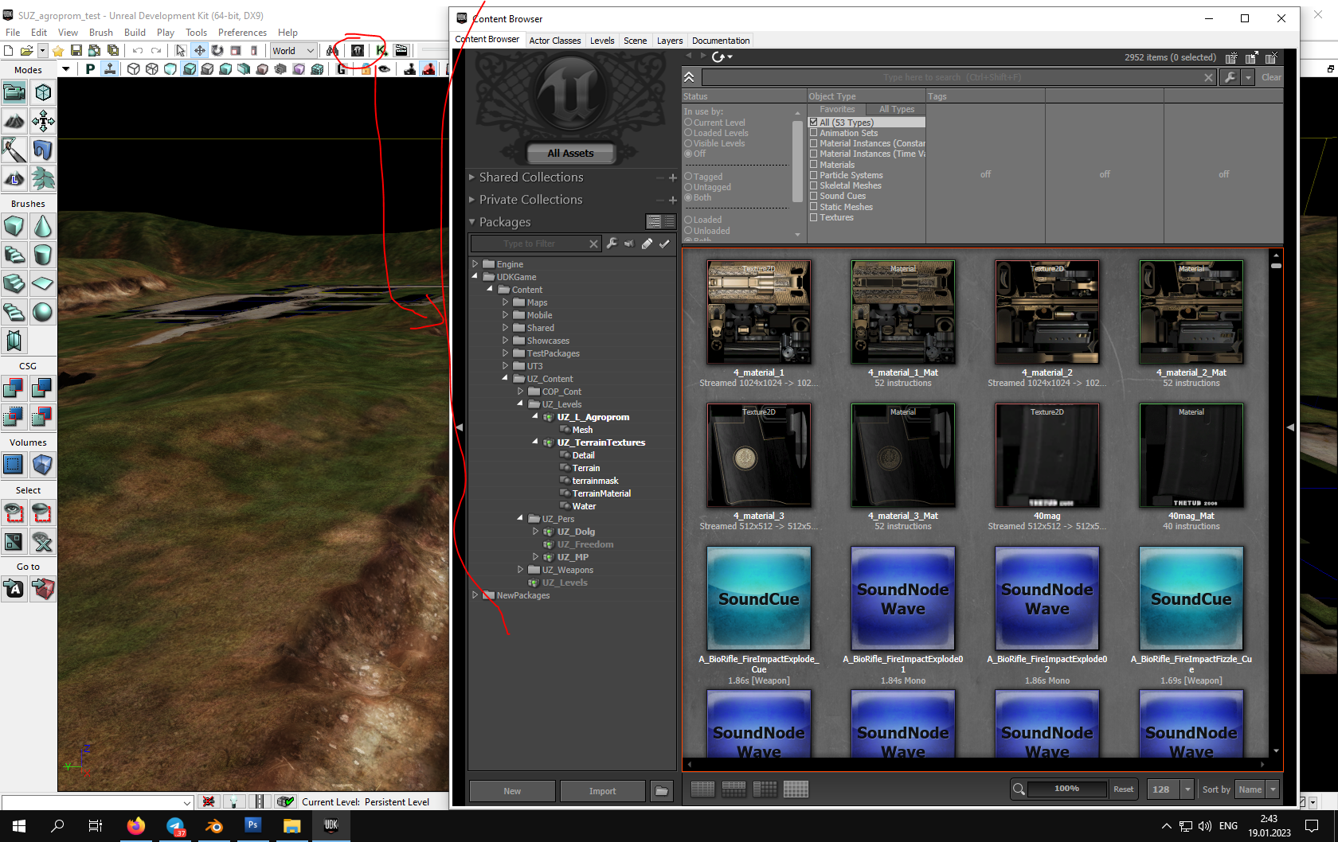
Task: Select Camera mode in the Modes panel
Action: pyautogui.click(x=14, y=92)
